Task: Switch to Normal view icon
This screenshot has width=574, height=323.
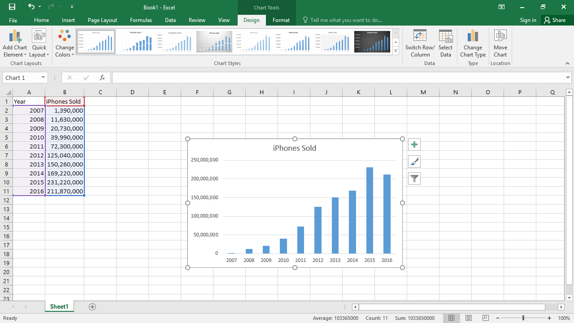Action: [452, 318]
